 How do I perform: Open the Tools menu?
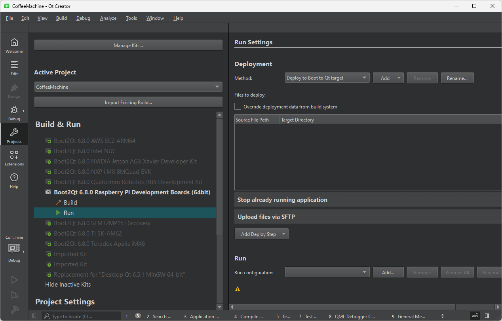point(131,18)
